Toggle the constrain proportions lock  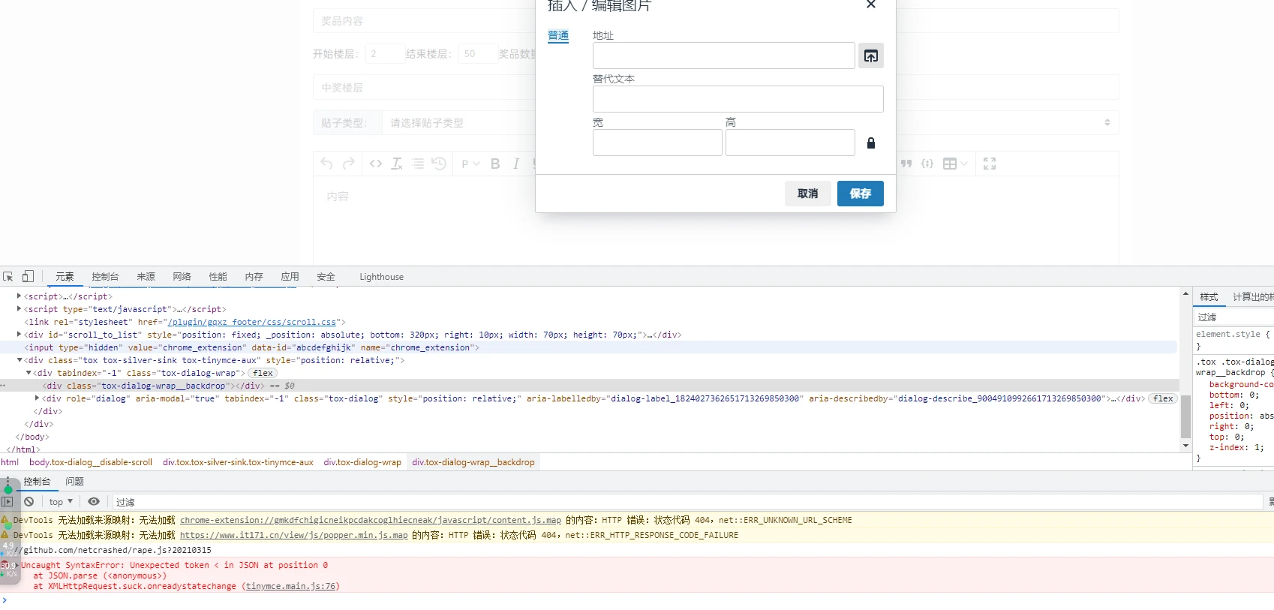click(871, 143)
